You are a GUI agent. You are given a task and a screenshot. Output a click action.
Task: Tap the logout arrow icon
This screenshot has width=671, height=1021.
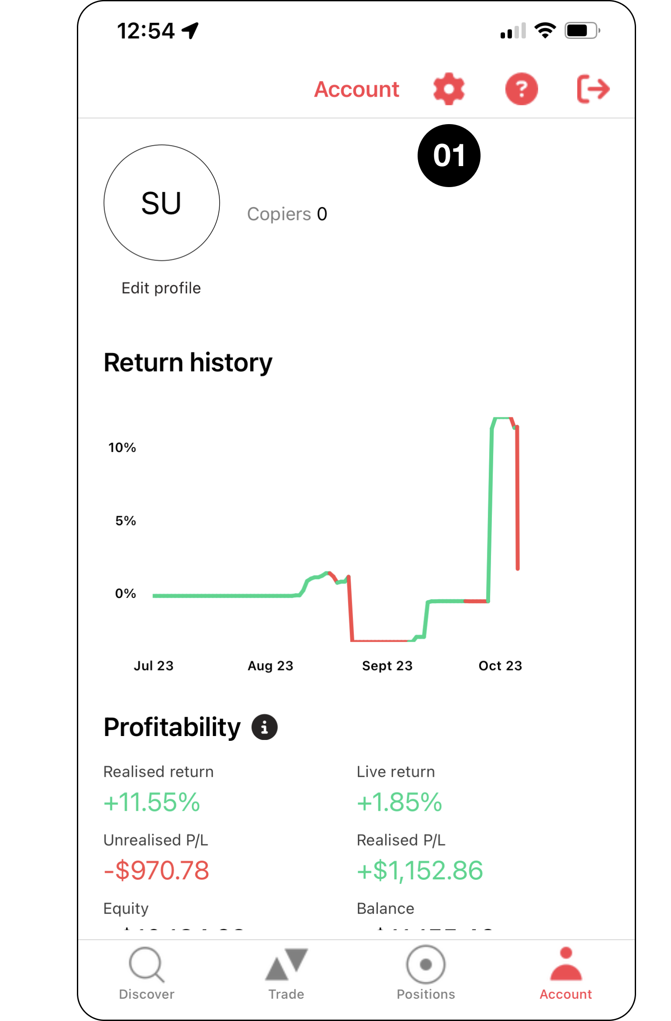(x=593, y=89)
